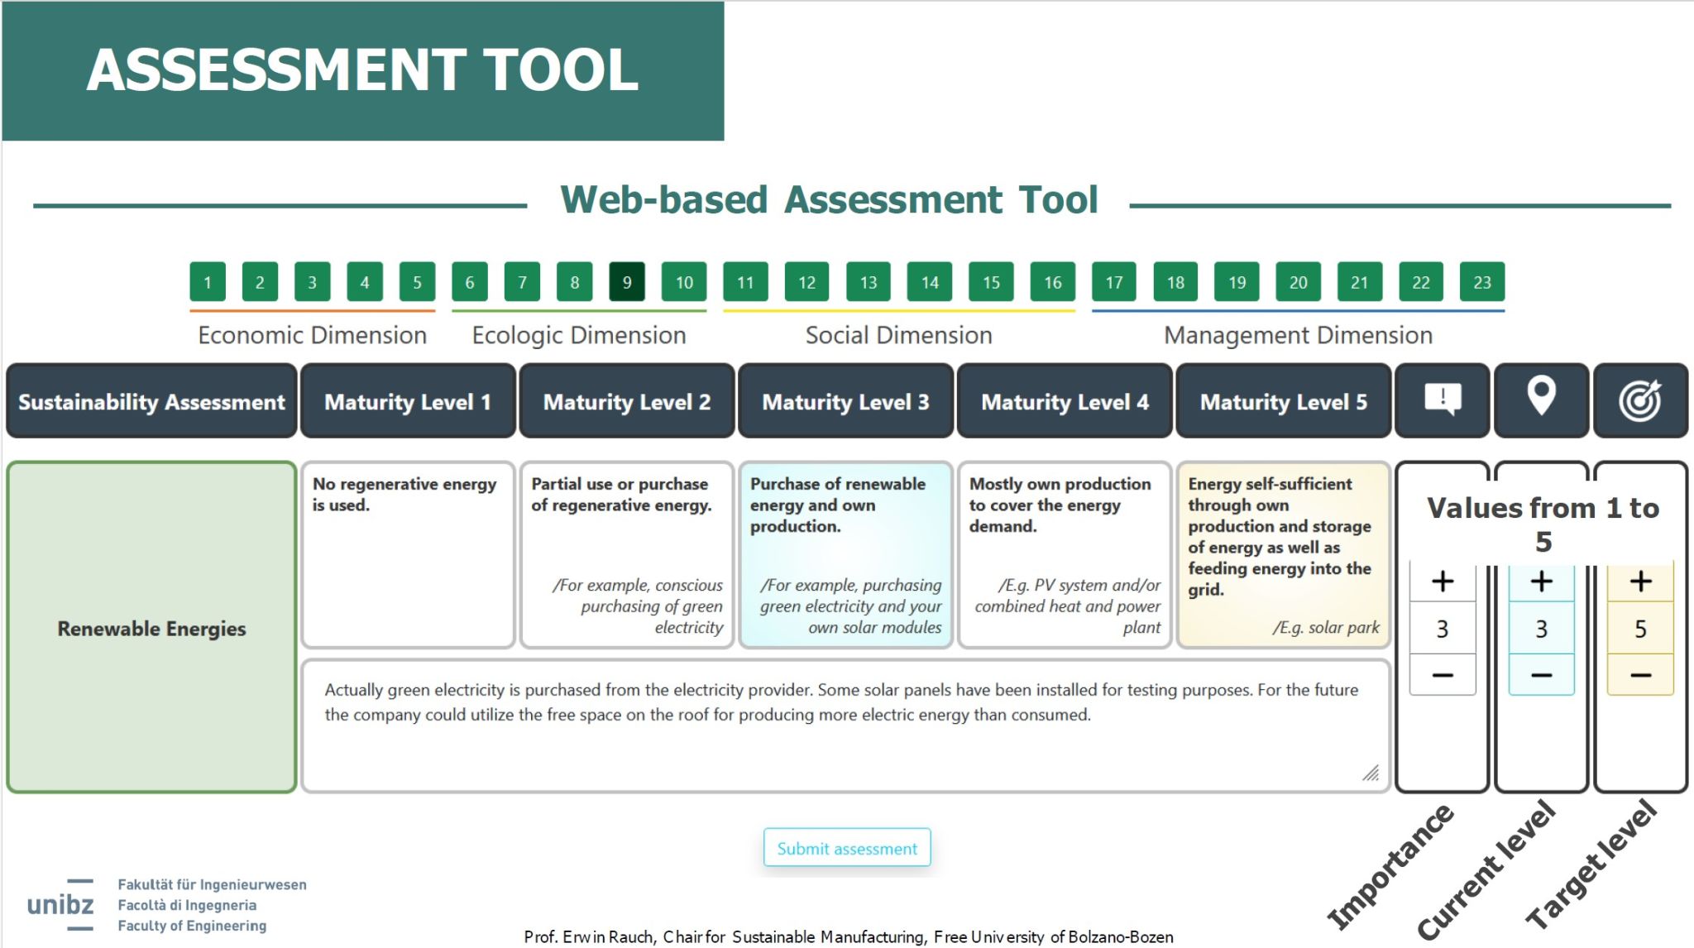Screen dimensions: 1694x948
Task: Go to assessment question 18
Action: pyautogui.click(x=1175, y=282)
